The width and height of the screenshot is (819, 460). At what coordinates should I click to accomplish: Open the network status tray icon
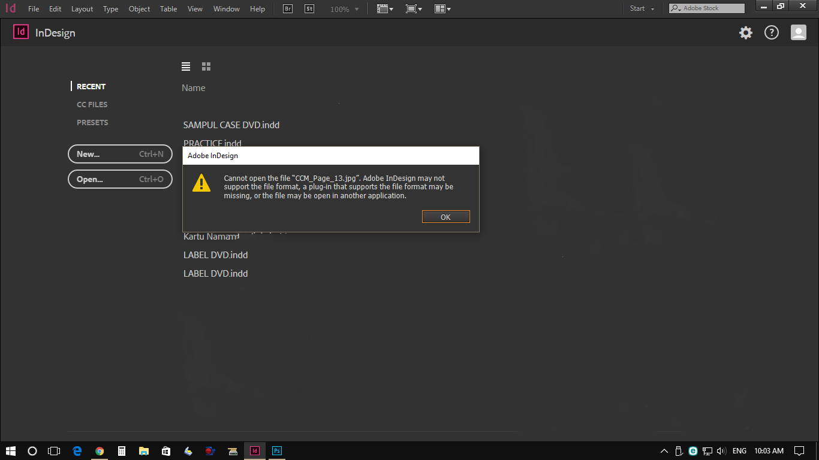tap(707, 451)
